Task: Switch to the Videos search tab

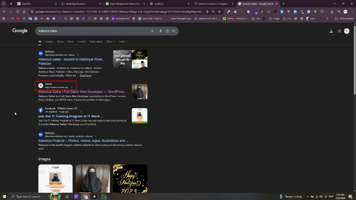Action: tap(60, 42)
